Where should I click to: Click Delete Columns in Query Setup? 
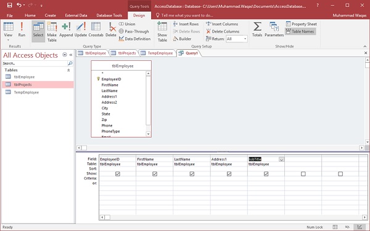(x=223, y=31)
